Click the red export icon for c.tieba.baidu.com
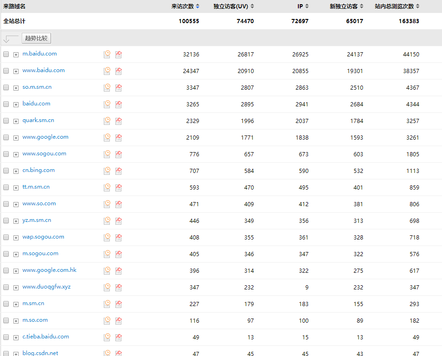Viewport: 442px width, 356px height. pos(119,337)
